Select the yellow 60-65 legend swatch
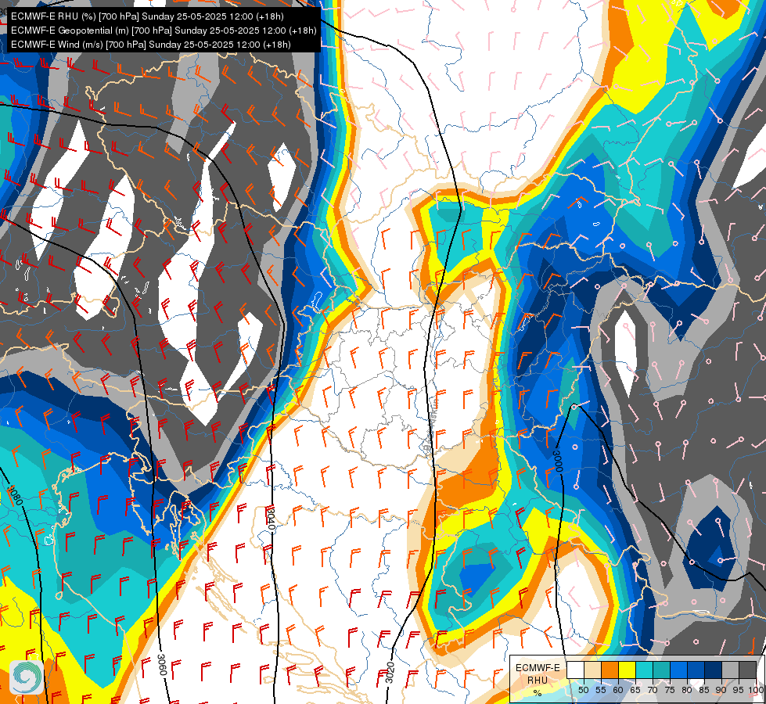 coord(627,670)
